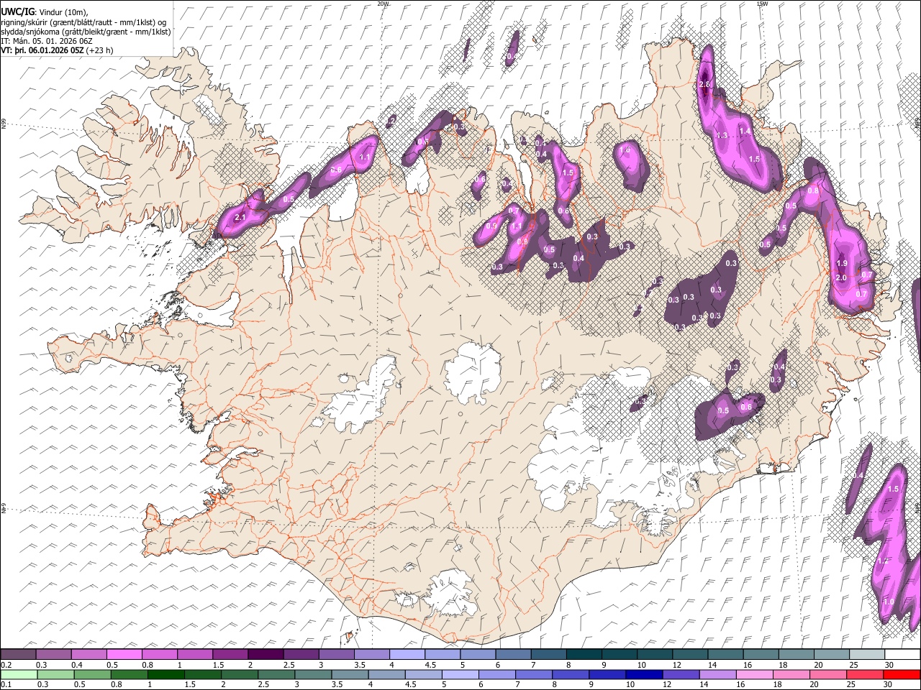Click the '1.9' precipitation value on the map
The image size is (921, 690).
click(842, 264)
